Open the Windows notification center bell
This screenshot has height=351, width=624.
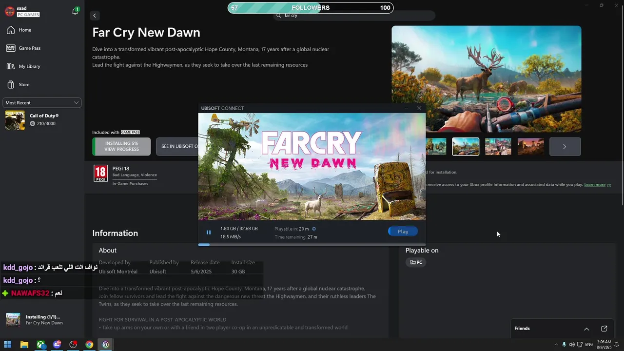pos(617,345)
